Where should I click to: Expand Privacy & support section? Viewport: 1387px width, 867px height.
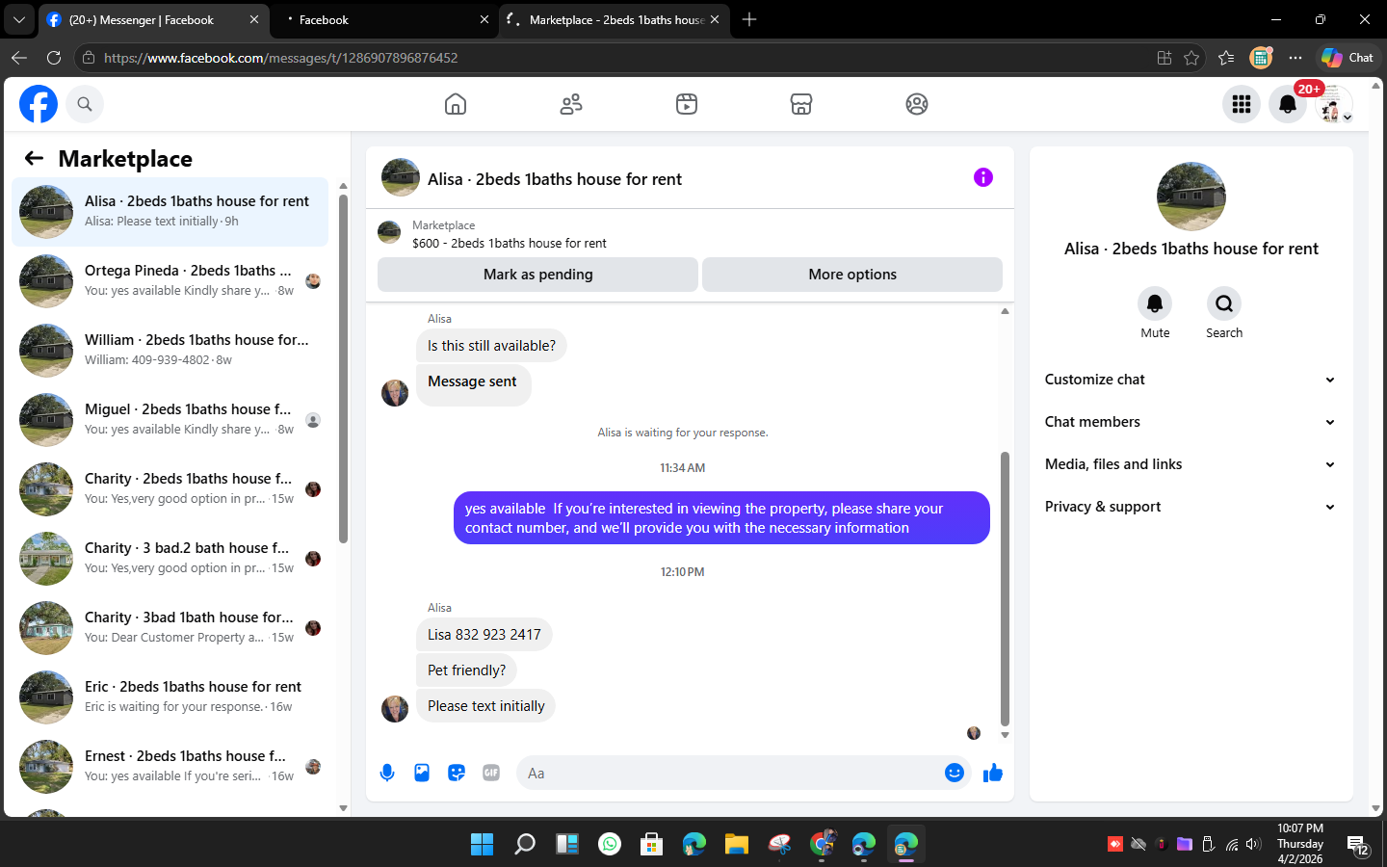pos(1191,507)
